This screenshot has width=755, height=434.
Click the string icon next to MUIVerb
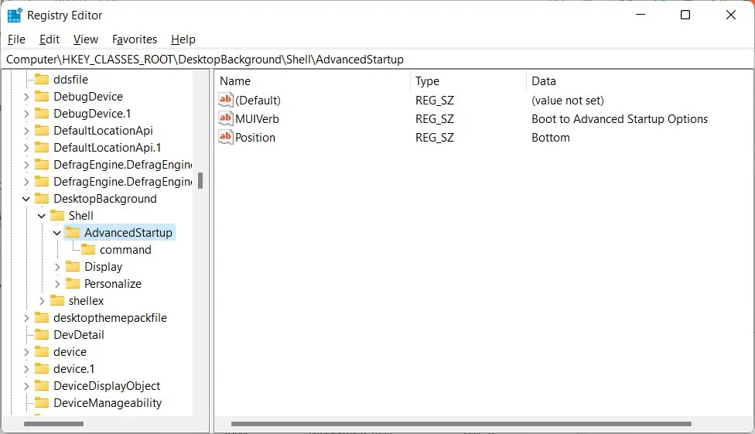click(x=225, y=118)
